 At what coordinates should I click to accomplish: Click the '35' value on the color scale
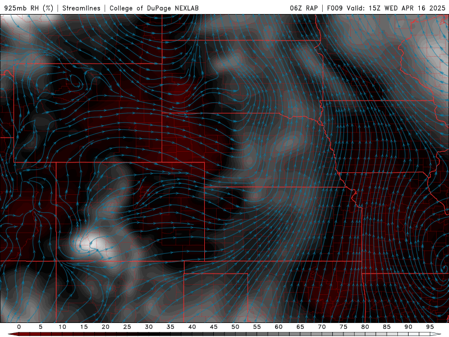pyautogui.click(x=171, y=327)
